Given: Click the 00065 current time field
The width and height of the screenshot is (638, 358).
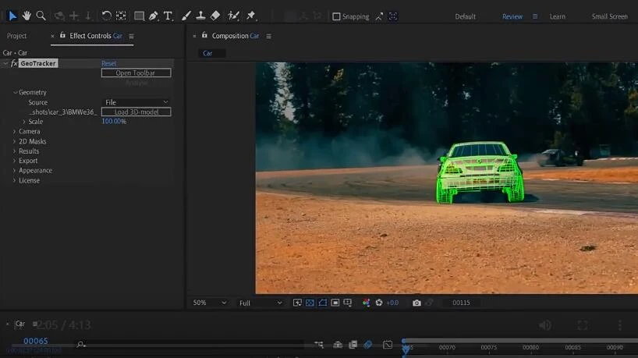Looking at the screenshot, I should coord(35,341).
